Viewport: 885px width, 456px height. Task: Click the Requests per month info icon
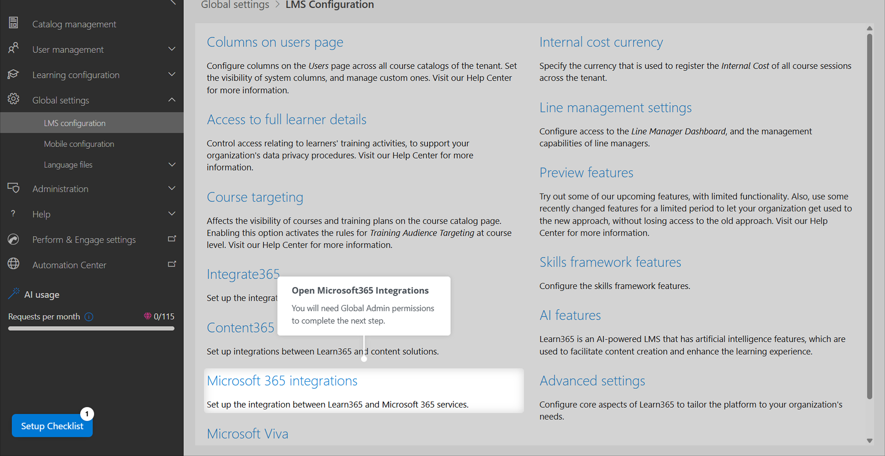tap(89, 317)
